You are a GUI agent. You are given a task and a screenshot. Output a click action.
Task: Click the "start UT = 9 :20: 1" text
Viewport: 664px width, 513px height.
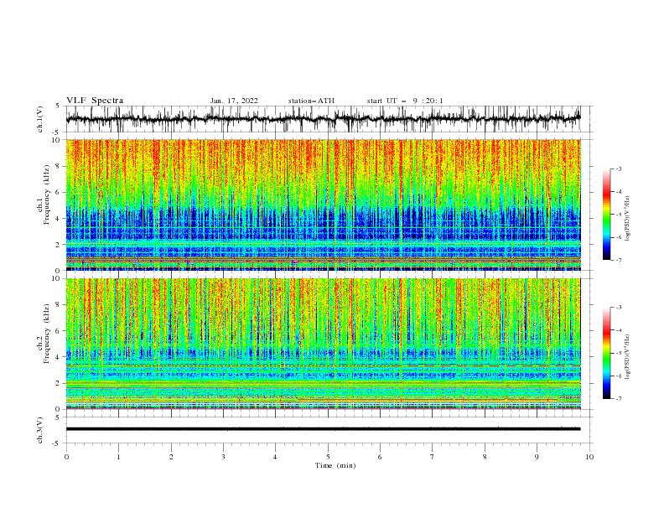[405, 101]
